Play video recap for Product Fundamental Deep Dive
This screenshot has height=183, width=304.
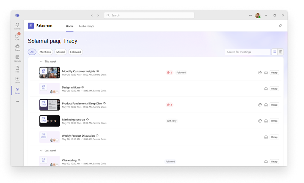click(260, 105)
